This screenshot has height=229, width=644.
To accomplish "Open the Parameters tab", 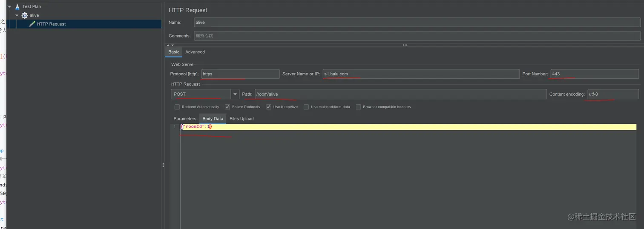I will 185,119.
